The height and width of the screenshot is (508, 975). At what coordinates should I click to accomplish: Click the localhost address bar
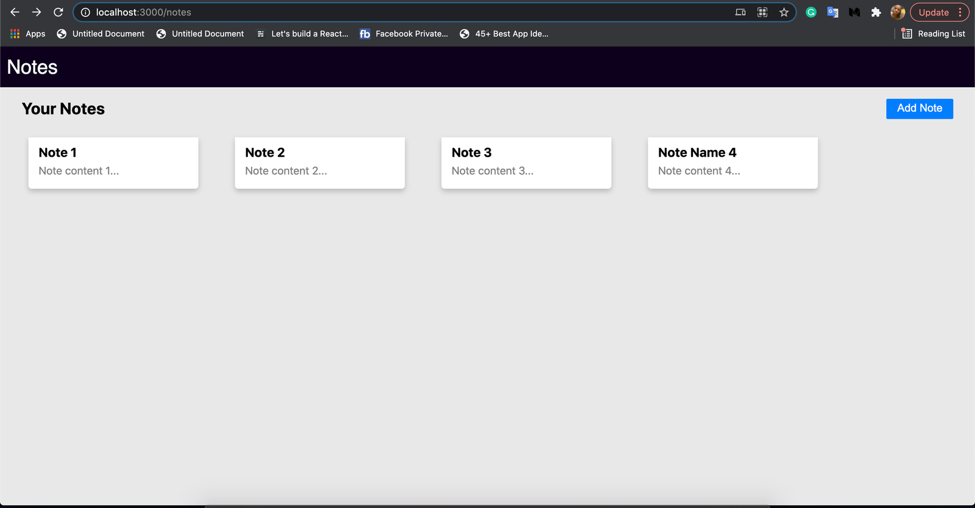[x=402, y=12]
